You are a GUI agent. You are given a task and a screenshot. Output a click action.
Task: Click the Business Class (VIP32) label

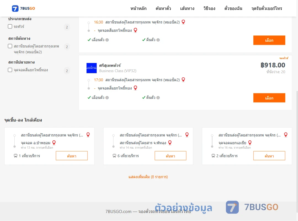coord(118,71)
